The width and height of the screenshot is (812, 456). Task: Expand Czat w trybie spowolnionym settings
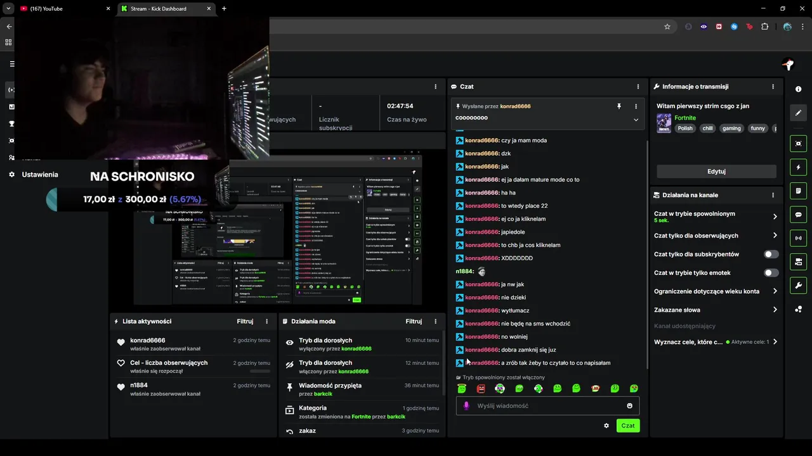tap(775, 217)
